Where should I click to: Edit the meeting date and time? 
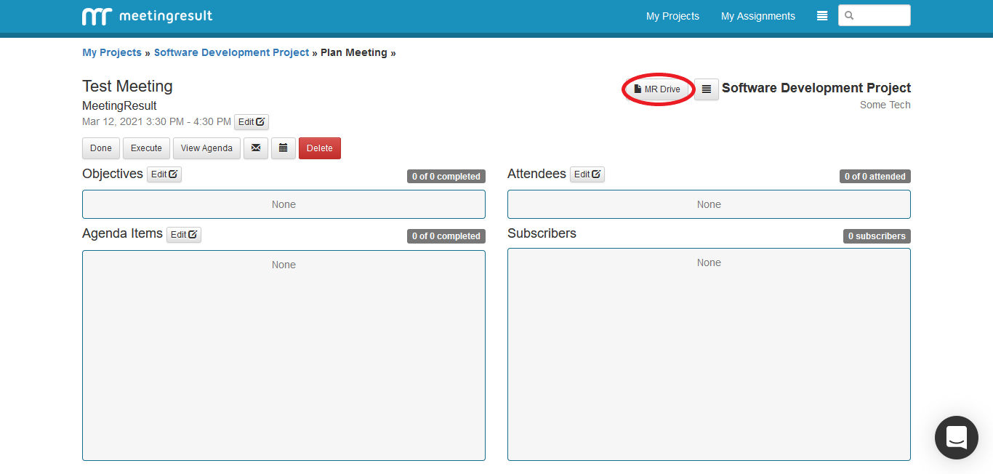tap(252, 122)
